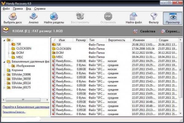Select MISC folder in the tree
Screen dimensions: 184x123
pos(20,57)
